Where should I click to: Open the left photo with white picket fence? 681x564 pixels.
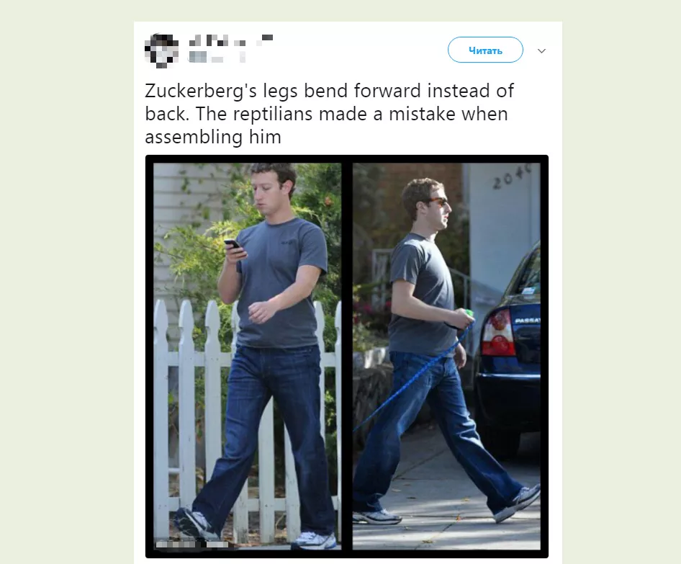(247, 357)
